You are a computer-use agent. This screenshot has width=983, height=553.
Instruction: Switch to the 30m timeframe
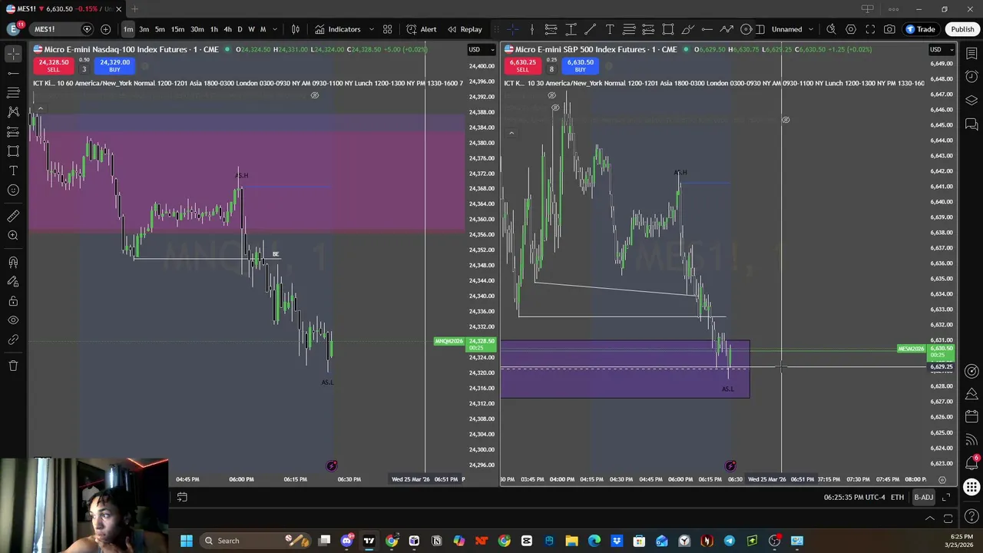pyautogui.click(x=197, y=29)
